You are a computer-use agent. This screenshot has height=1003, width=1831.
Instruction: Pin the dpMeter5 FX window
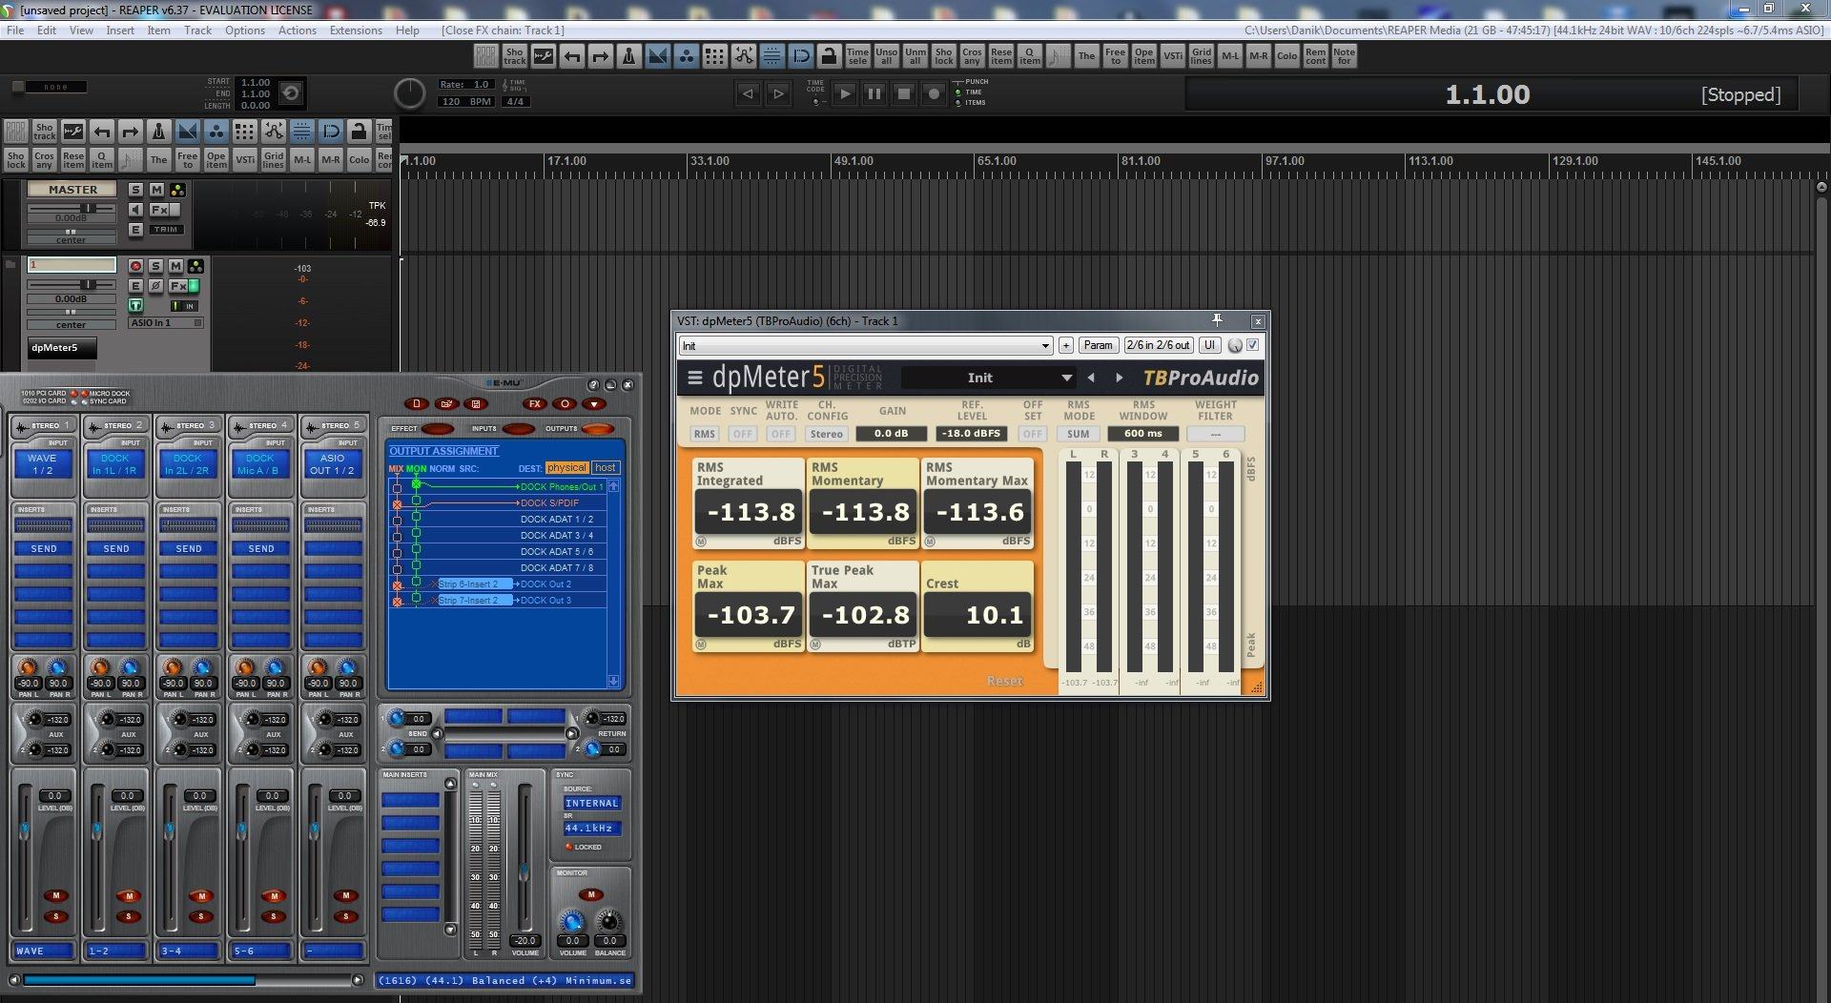pyautogui.click(x=1217, y=320)
